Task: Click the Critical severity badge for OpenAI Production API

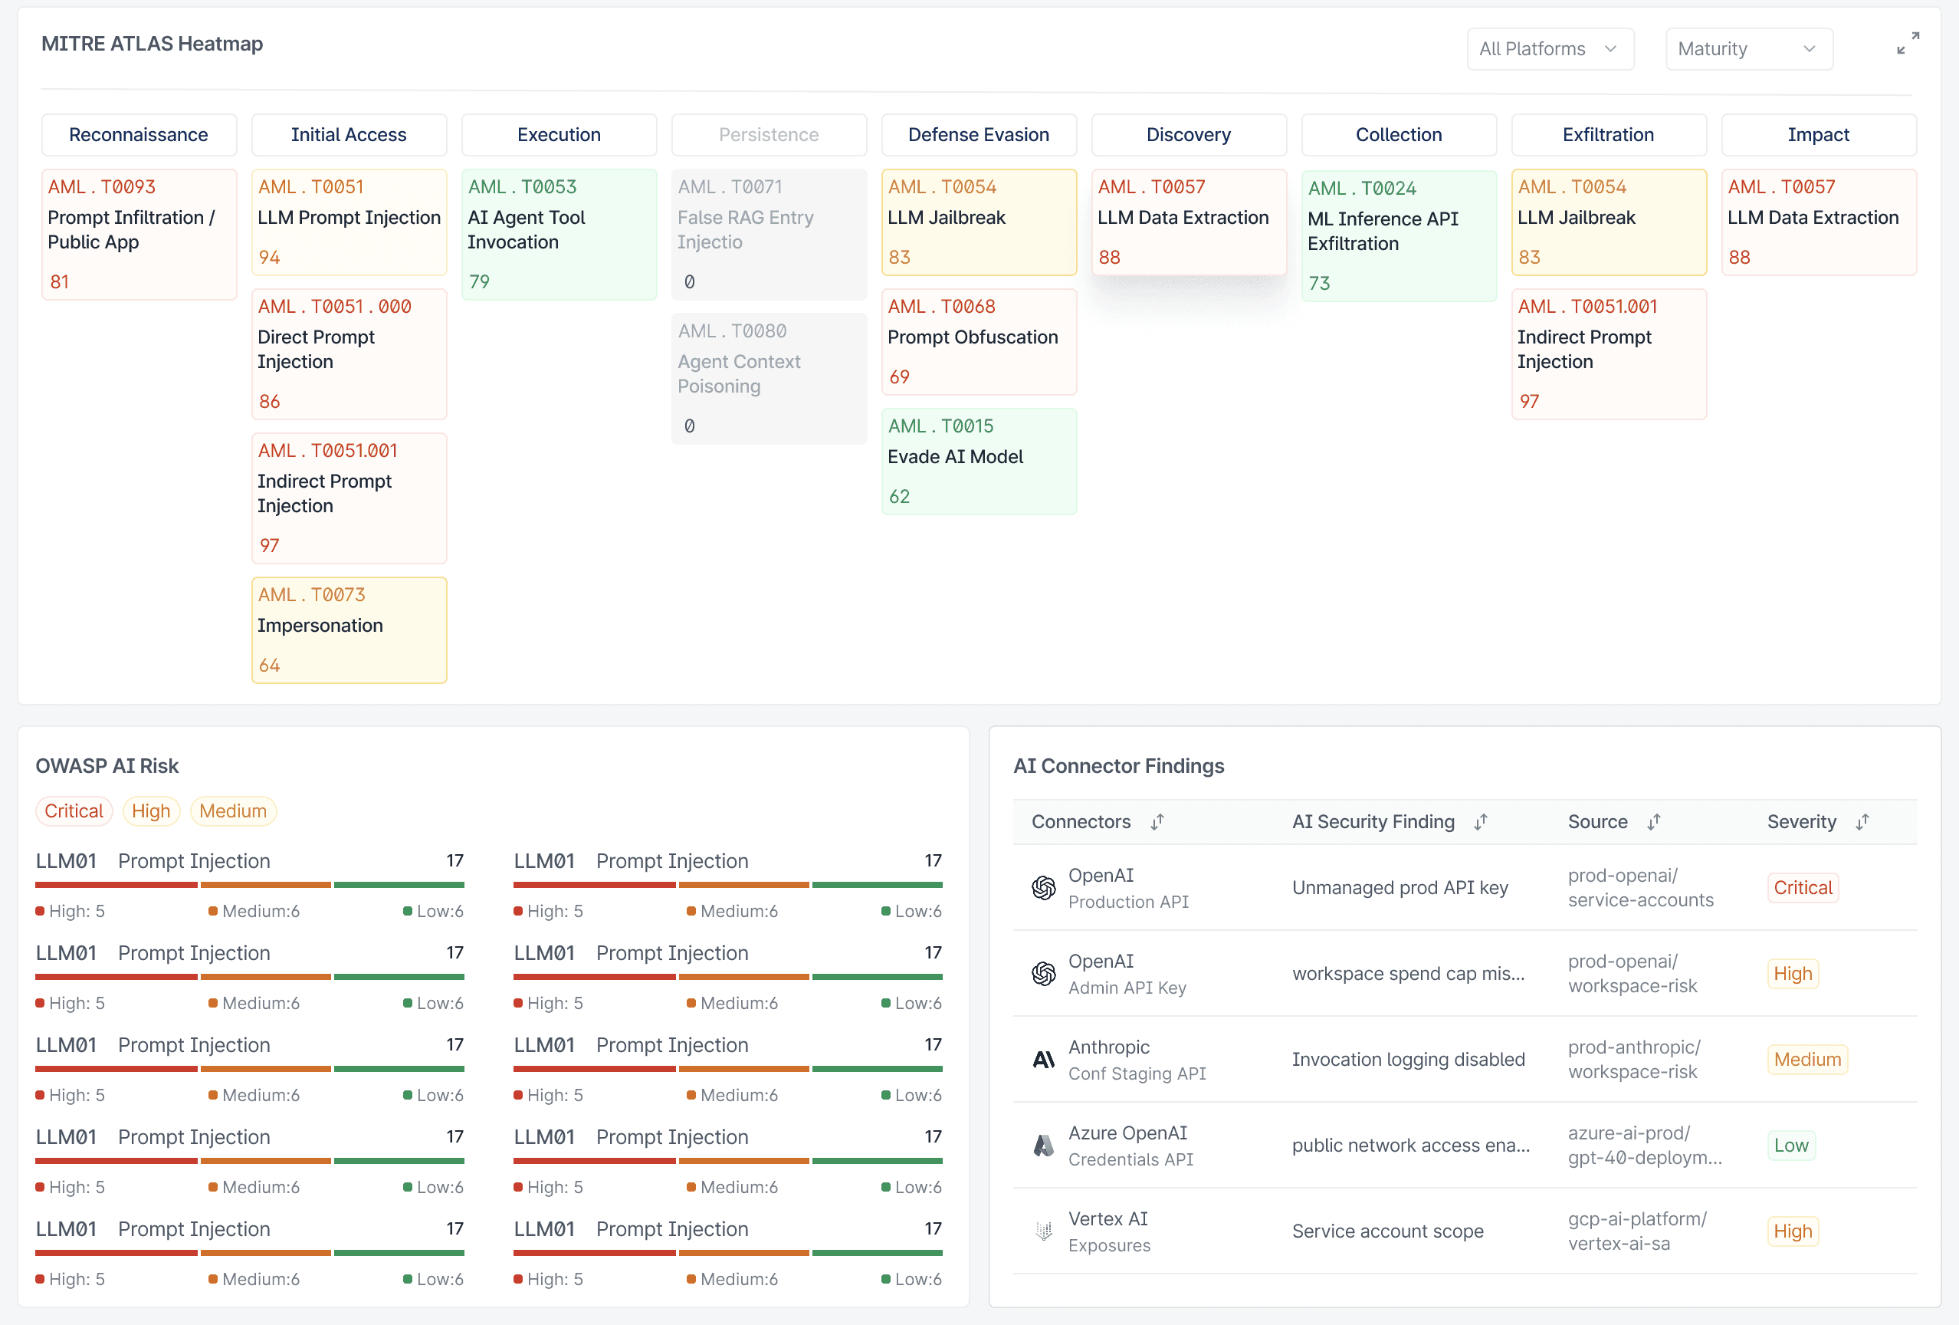Action: (x=1802, y=887)
